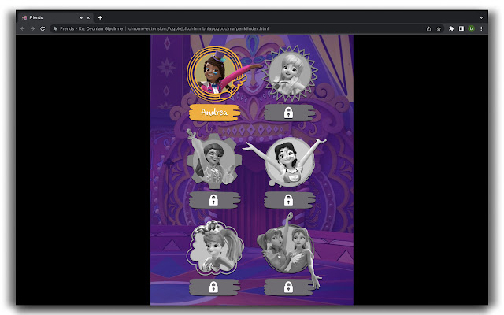Toggle the browser side panel icon
Image resolution: width=504 pixels, height=315 pixels.
tap(461, 28)
